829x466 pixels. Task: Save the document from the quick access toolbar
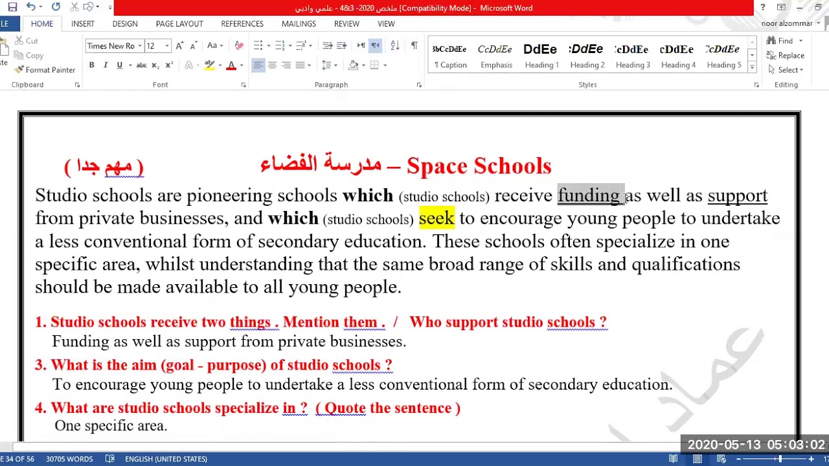(12, 7)
